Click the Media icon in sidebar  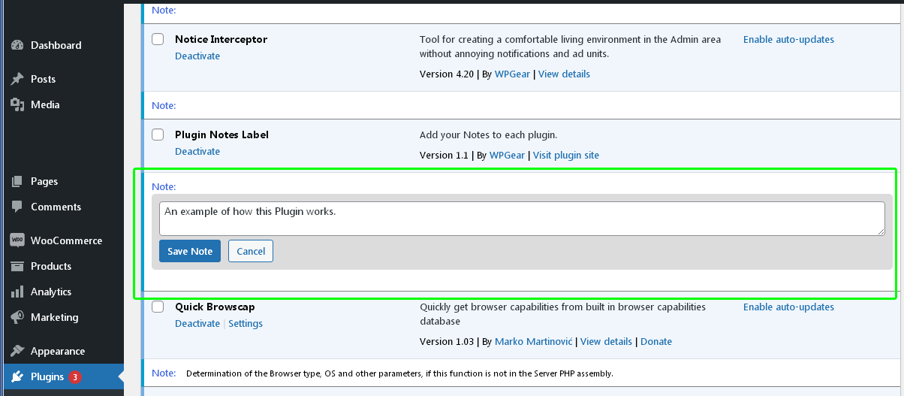click(x=17, y=104)
